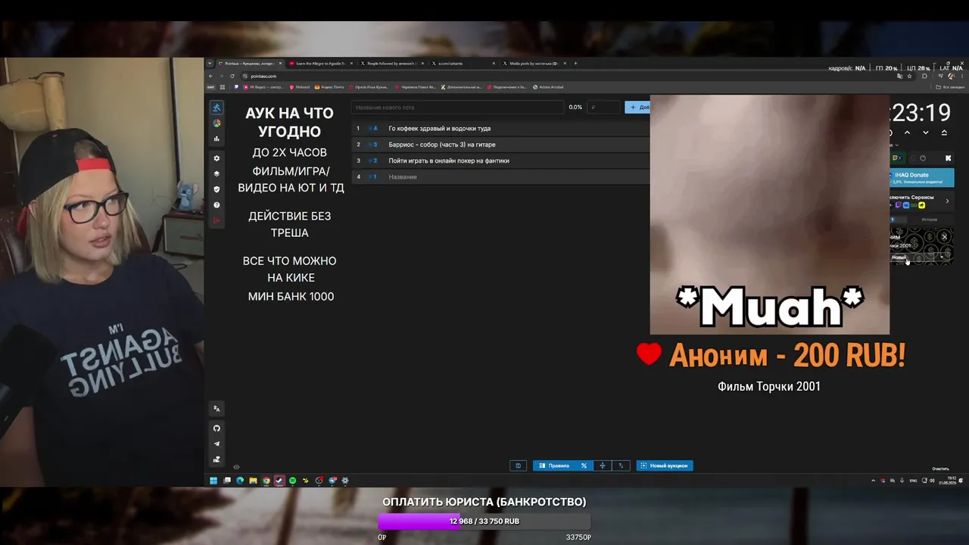Open the dropdown arrow on the donation card
This screenshot has width=969, height=545.
pos(942,257)
